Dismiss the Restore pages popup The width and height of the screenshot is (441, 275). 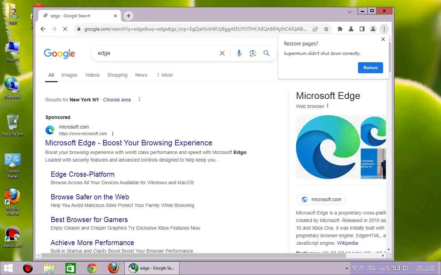[383, 39]
